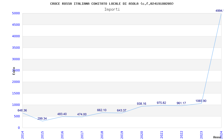
Task: Select the 662.10 data label
Action: [102, 110]
